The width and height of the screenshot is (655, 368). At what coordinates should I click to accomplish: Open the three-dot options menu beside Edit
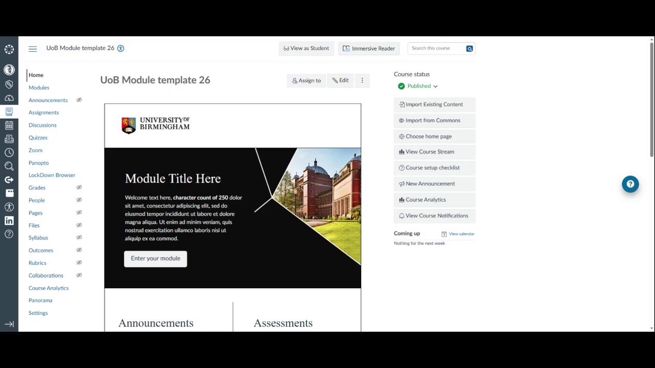pyautogui.click(x=362, y=80)
